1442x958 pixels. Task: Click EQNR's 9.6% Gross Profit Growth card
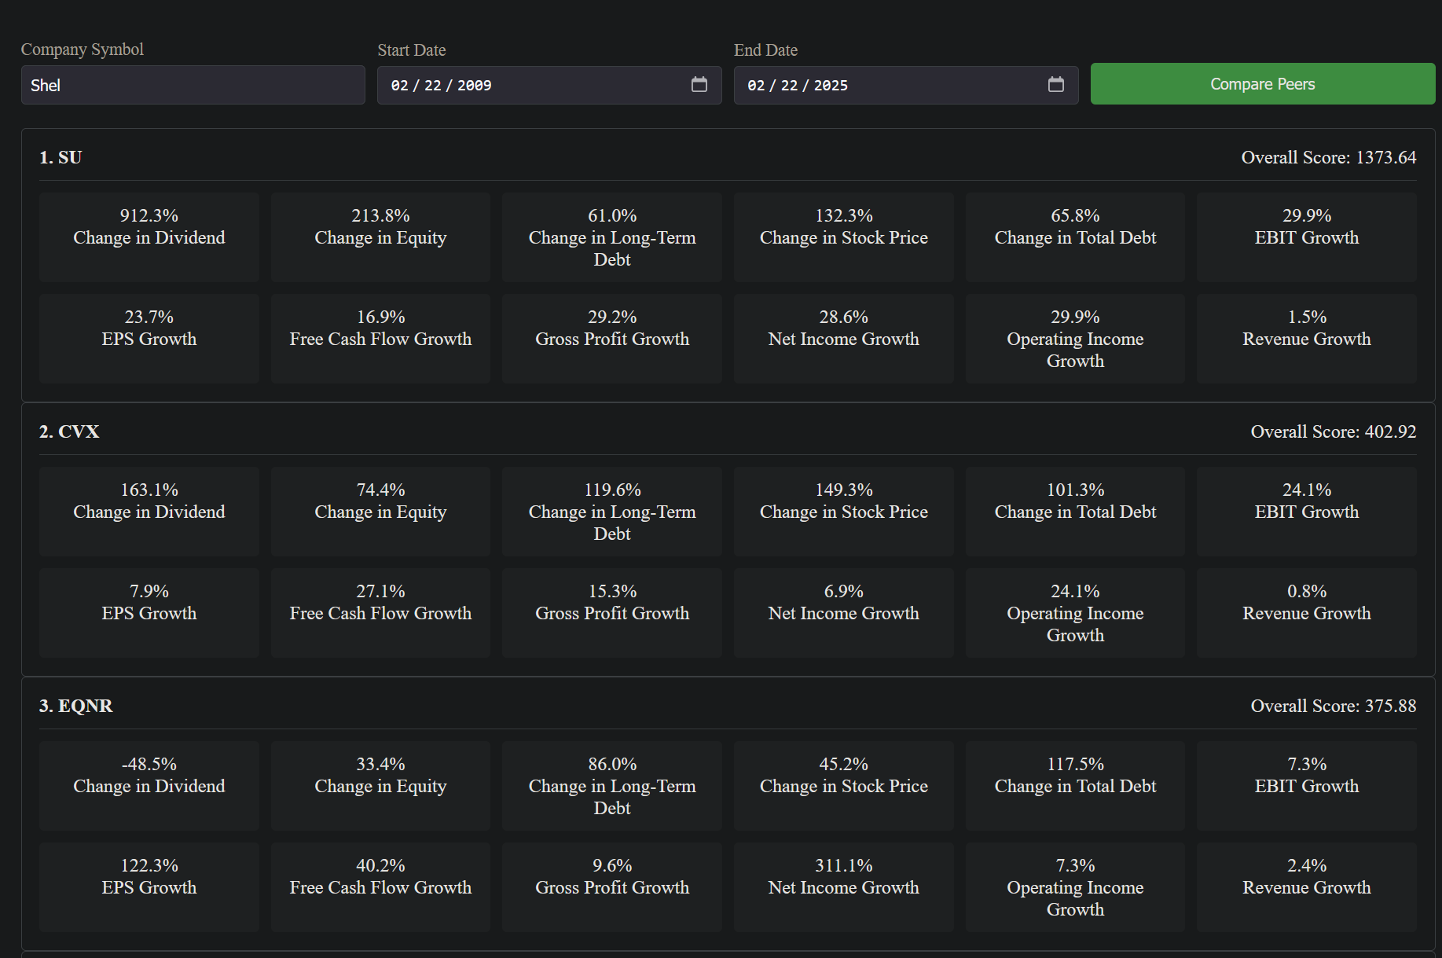tap(612, 887)
